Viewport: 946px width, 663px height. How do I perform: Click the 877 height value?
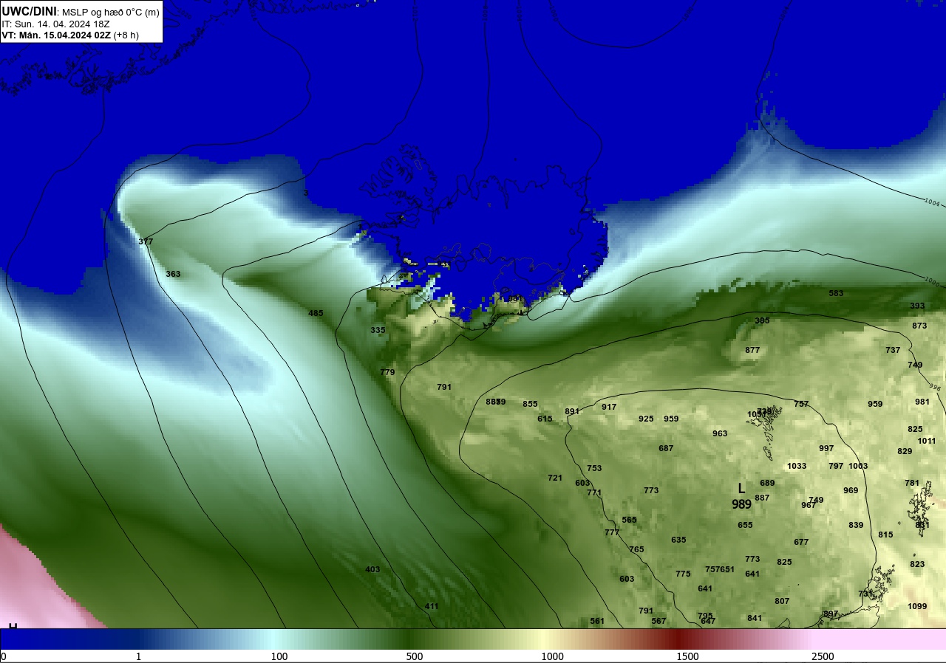click(x=752, y=350)
